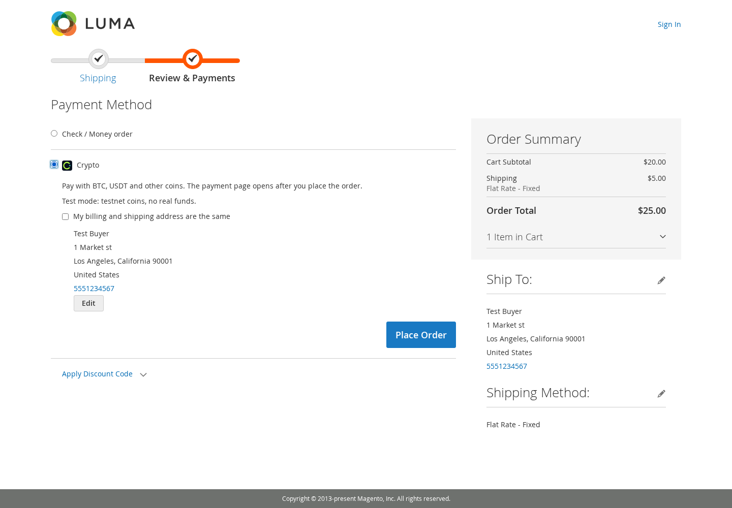The width and height of the screenshot is (732, 508).
Task: Click the Crypto payment method label
Action: [x=88, y=165]
